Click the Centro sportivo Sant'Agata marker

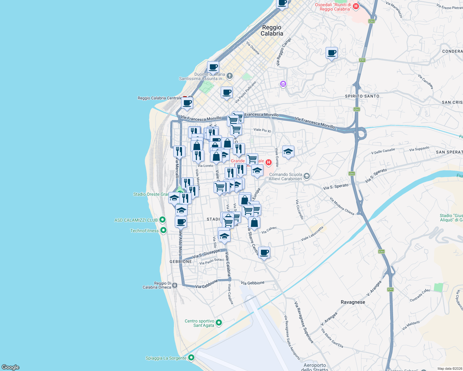pyautogui.click(x=219, y=322)
